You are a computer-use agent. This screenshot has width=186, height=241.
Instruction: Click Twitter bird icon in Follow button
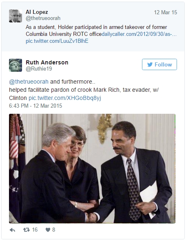[150, 64]
